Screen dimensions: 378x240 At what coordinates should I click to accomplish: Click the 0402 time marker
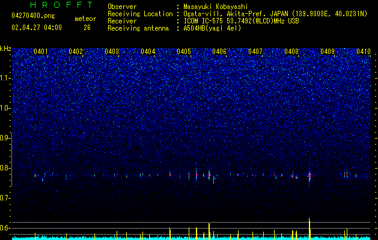click(76, 52)
